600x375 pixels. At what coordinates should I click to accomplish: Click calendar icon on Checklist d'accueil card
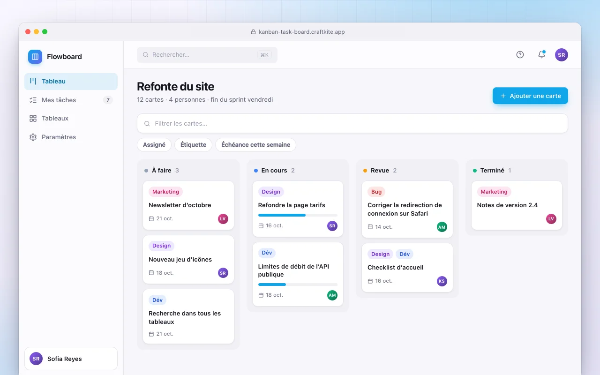pyautogui.click(x=370, y=281)
